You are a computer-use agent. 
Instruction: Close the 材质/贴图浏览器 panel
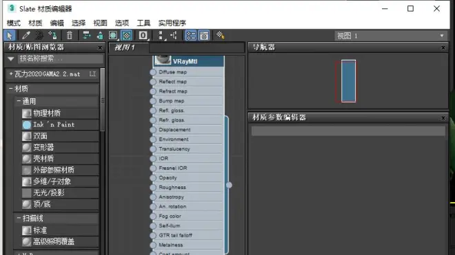tap(100, 47)
